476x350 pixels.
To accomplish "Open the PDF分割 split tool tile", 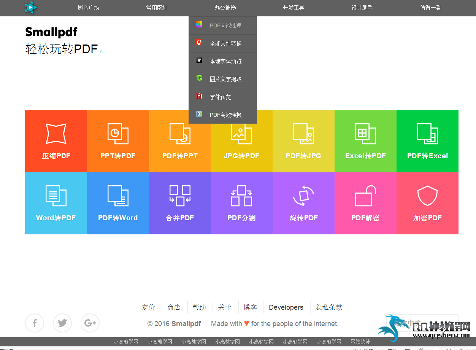I will tap(242, 203).
